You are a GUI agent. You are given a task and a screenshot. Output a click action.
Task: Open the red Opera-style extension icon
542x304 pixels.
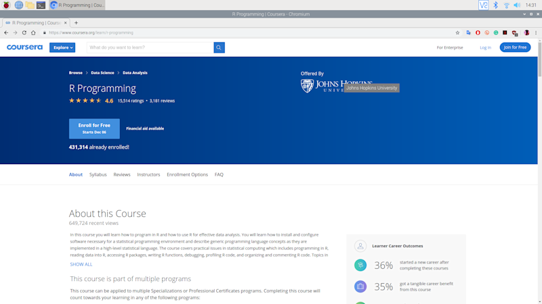pos(478,32)
